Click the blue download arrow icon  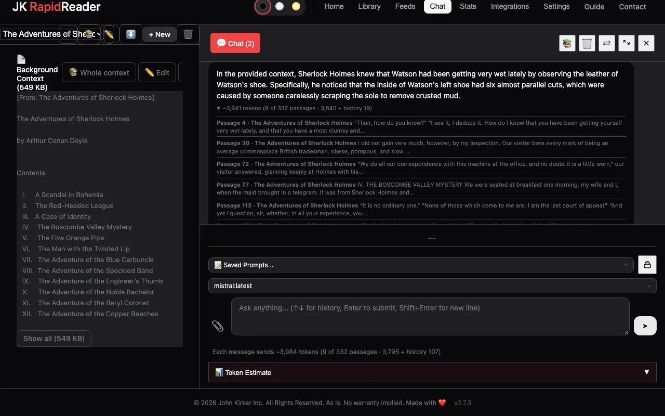point(131,34)
